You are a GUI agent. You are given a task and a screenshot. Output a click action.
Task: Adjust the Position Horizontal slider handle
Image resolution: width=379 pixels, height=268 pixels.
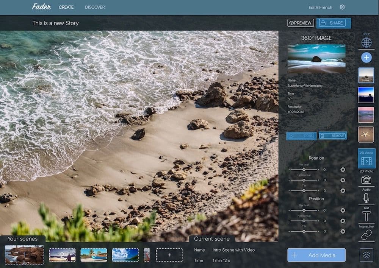click(304, 221)
